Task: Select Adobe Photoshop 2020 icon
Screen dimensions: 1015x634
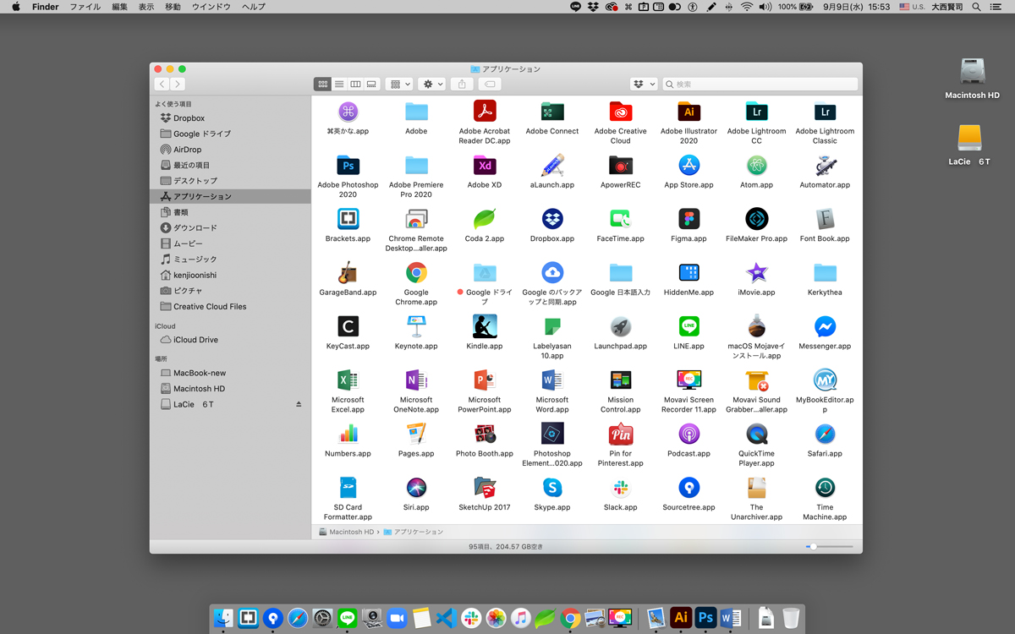Action: [x=348, y=165]
